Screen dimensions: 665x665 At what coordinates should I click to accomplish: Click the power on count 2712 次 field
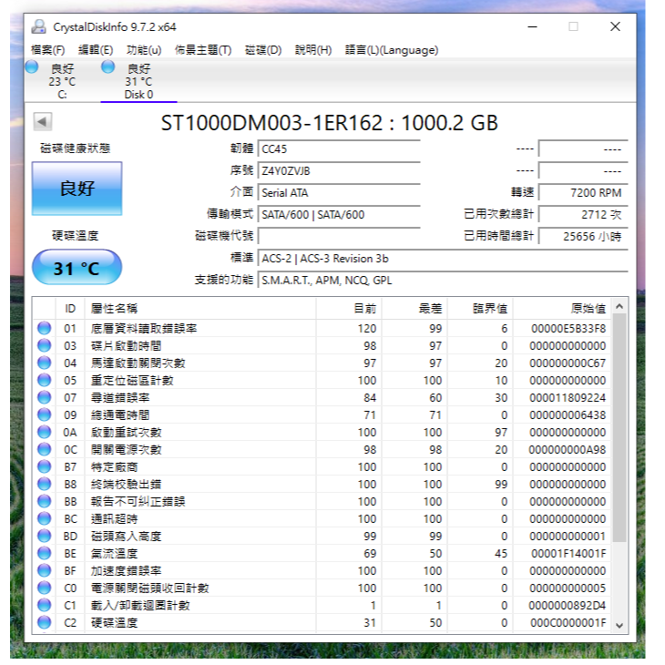pyautogui.click(x=583, y=215)
